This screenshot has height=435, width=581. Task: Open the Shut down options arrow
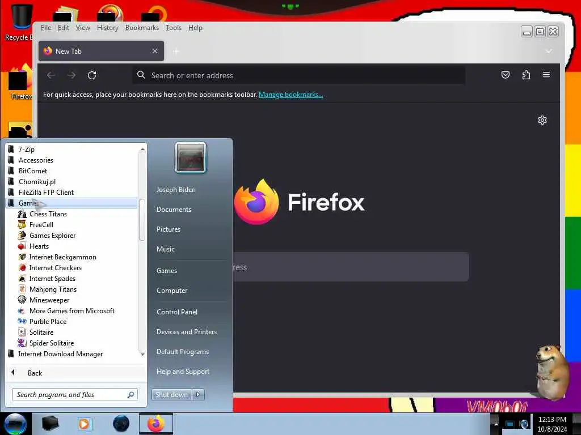198,395
